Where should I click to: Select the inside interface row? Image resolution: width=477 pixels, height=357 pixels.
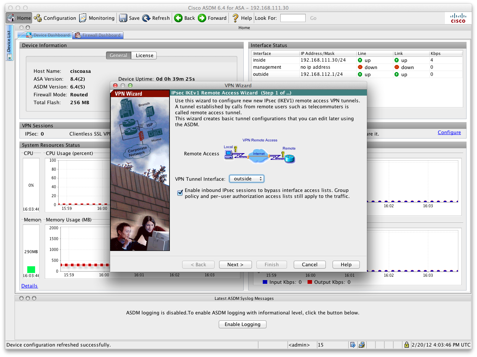coord(357,60)
